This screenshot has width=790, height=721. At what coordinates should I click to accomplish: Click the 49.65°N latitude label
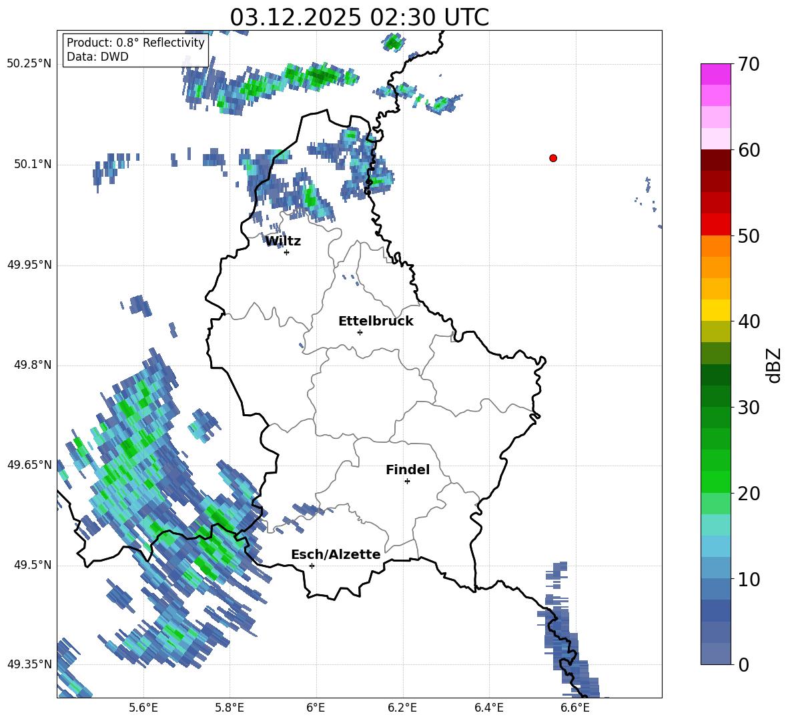pos(29,464)
